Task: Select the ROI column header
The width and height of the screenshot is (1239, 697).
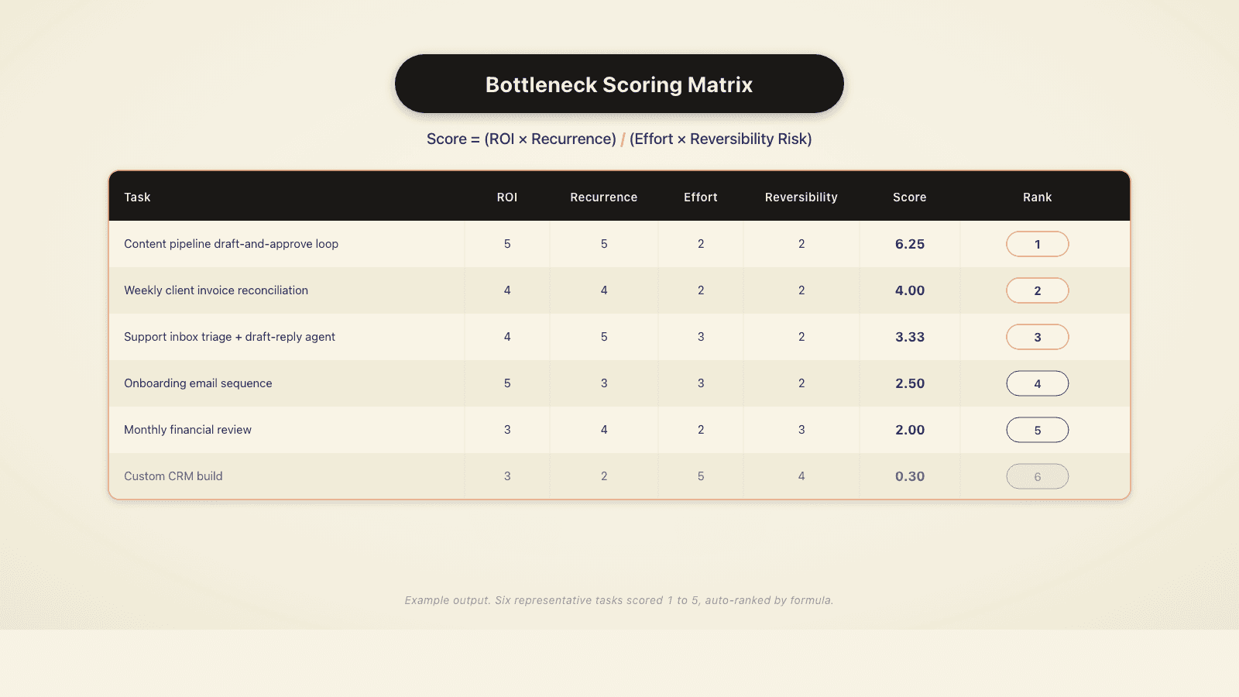Action: click(507, 197)
